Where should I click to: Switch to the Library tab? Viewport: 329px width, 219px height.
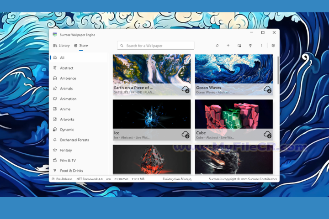click(61, 46)
